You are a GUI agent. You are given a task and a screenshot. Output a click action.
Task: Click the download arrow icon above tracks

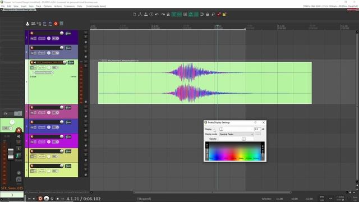[x=27, y=24]
